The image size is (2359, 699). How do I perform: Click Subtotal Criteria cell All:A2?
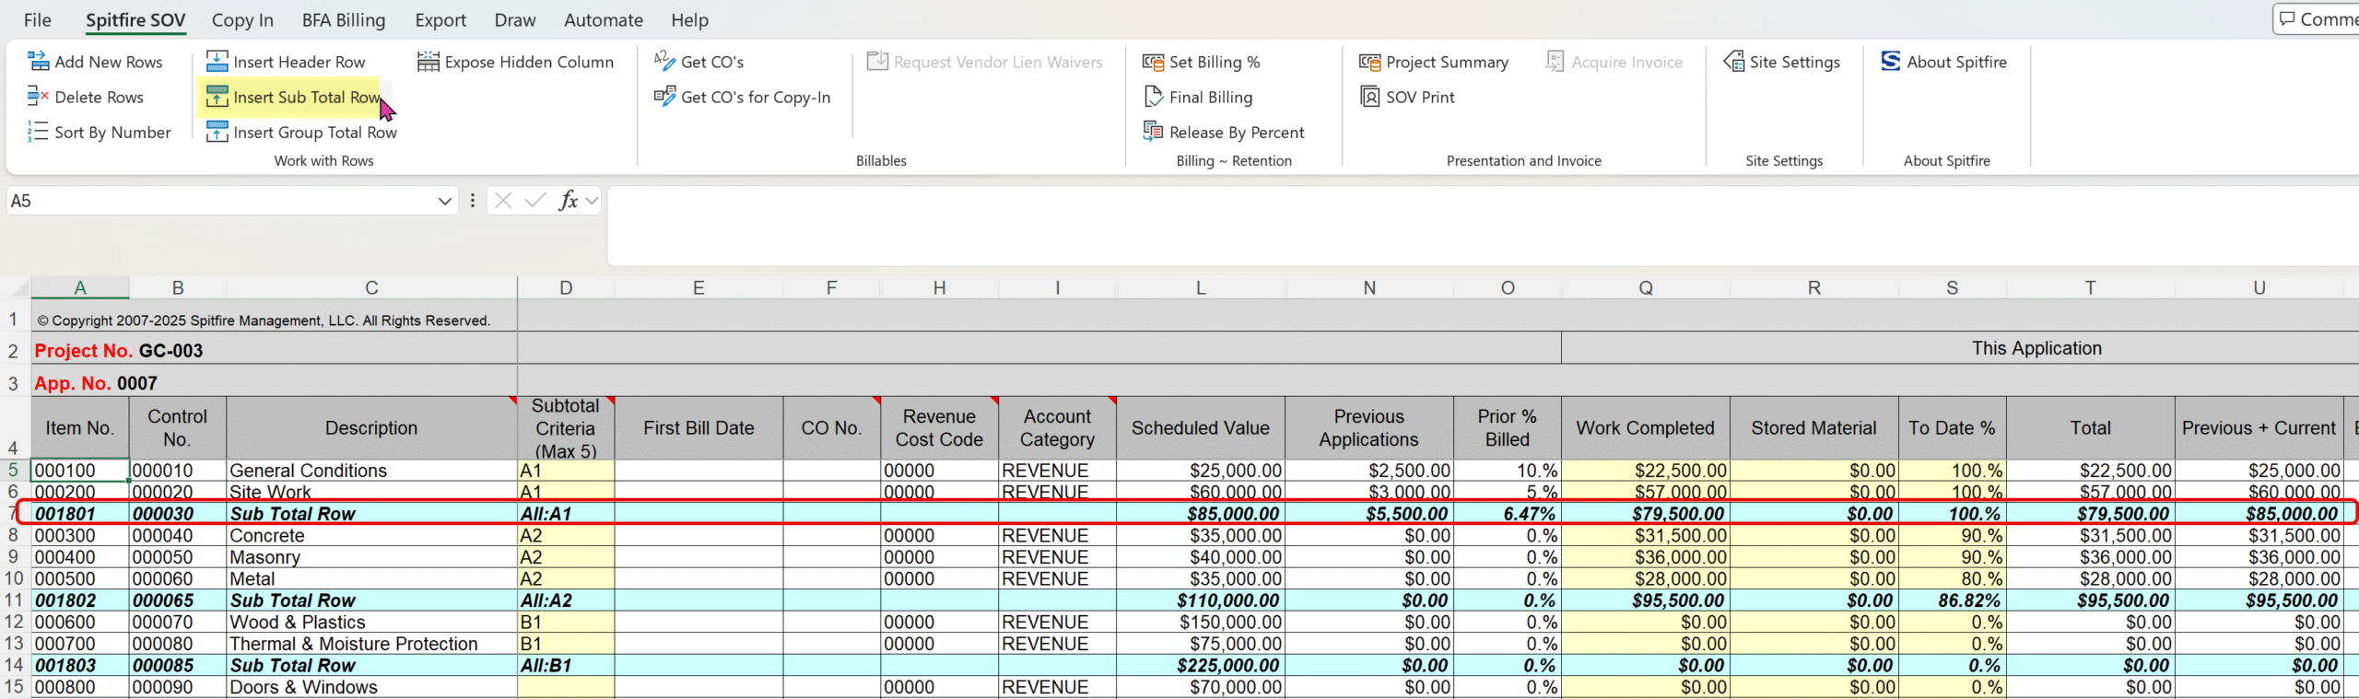pos(566,600)
